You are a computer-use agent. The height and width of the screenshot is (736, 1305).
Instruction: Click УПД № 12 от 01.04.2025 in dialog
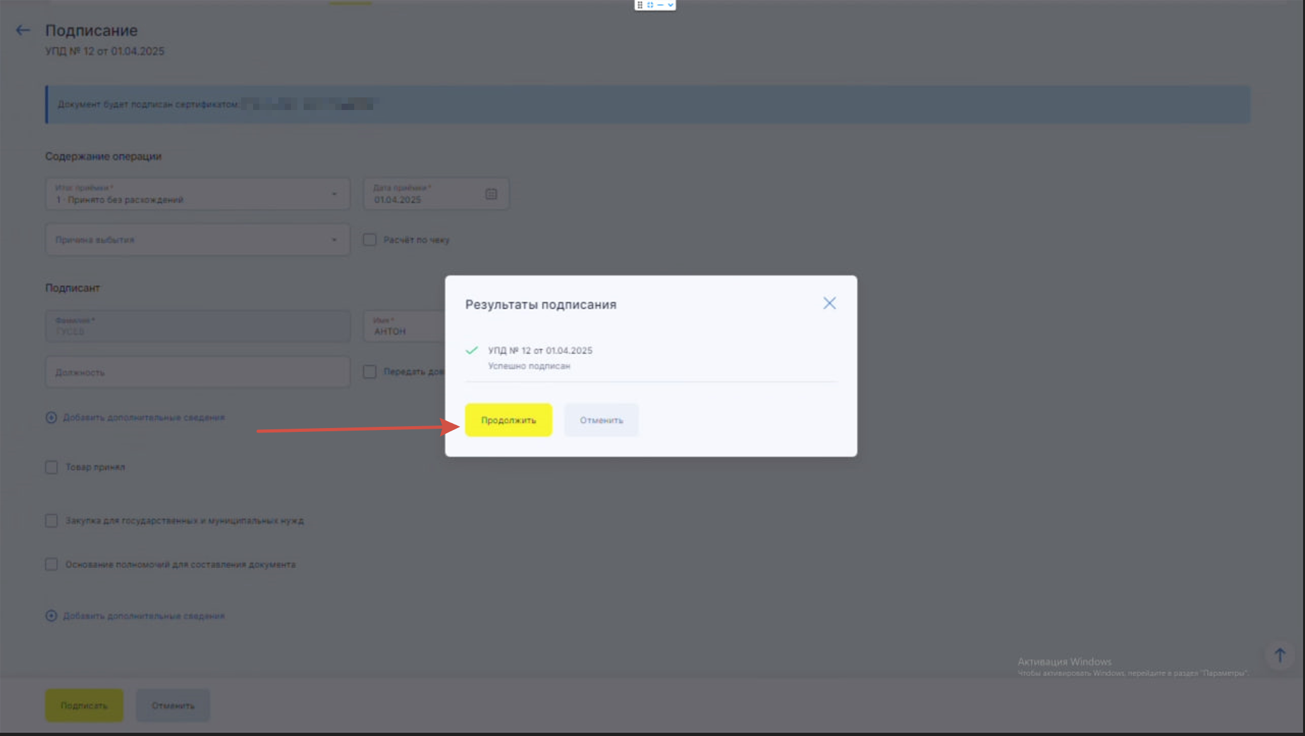pos(540,350)
